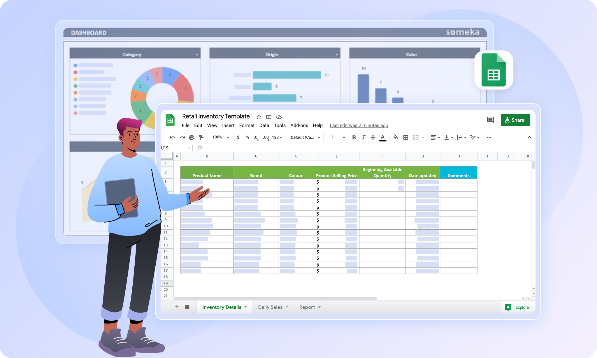
Task: Open the 'Last edit was 2 minutes ago' link
Action: [359, 125]
